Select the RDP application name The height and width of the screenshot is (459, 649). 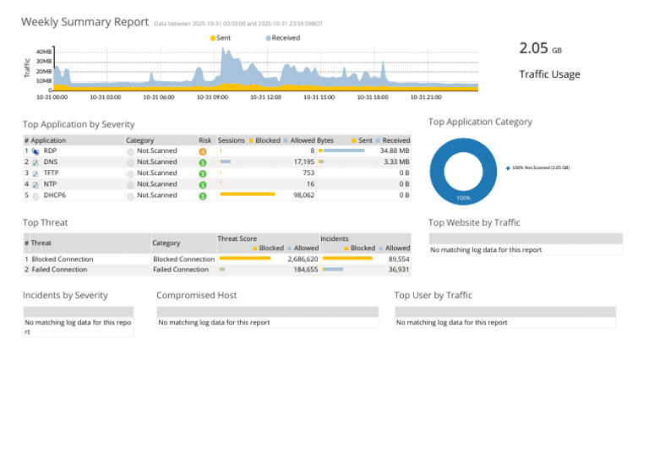[x=50, y=151]
